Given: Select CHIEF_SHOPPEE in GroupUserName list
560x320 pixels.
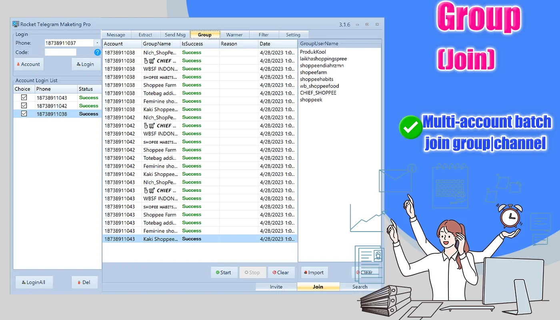Looking at the screenshot, I should (x=318, y=93).
